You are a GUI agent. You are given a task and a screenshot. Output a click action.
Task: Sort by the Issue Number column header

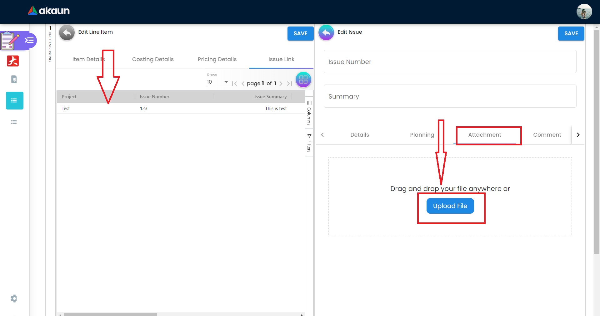[x=154, y=97]
